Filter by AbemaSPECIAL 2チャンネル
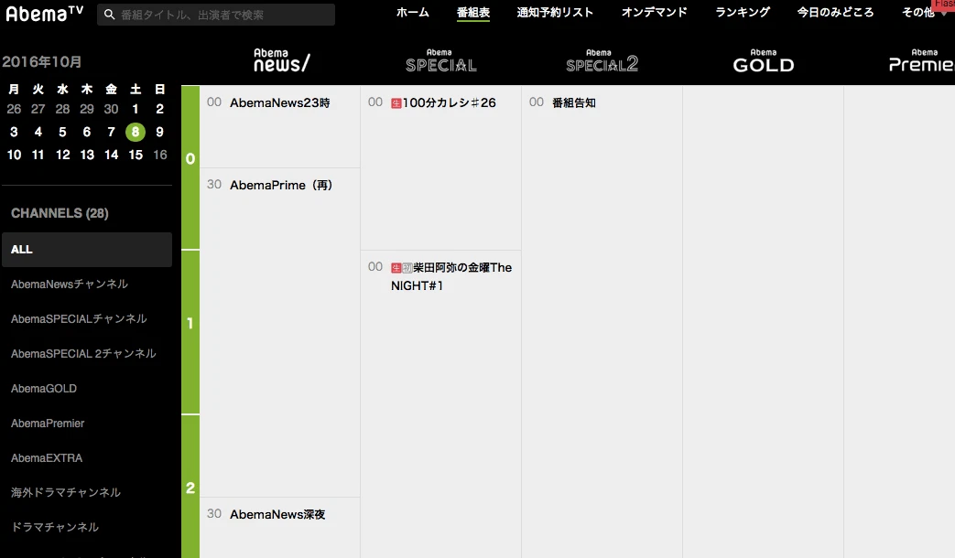This screenshot has height=558, width=955. [83, 353]
